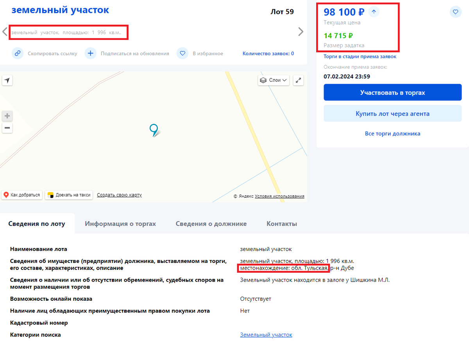Click Количество заявок: 0 counter link
This screenshot has height=341, width=469.
(268, 53)
